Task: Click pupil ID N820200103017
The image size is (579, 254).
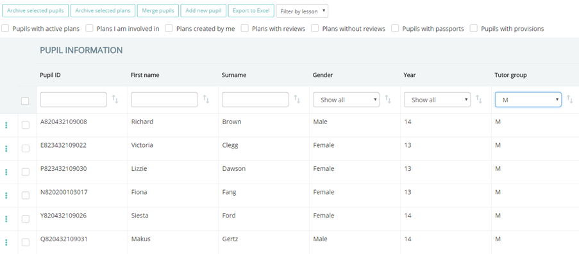Action: (x=64, y=192)
